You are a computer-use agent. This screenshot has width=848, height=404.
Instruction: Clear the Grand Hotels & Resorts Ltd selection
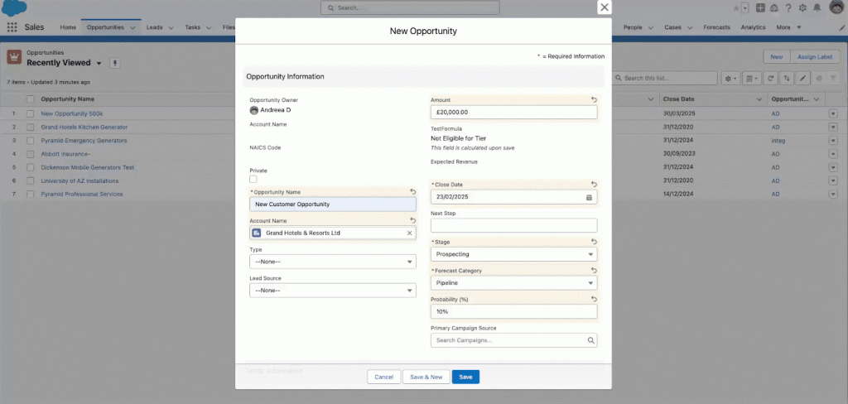click(409, 233)
